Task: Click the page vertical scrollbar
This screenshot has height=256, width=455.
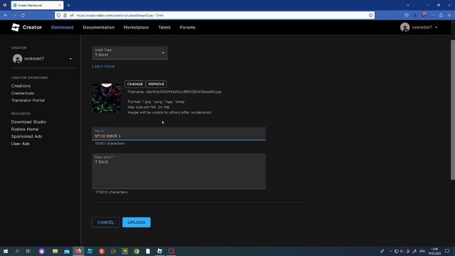Action: (x=452, y=110)
